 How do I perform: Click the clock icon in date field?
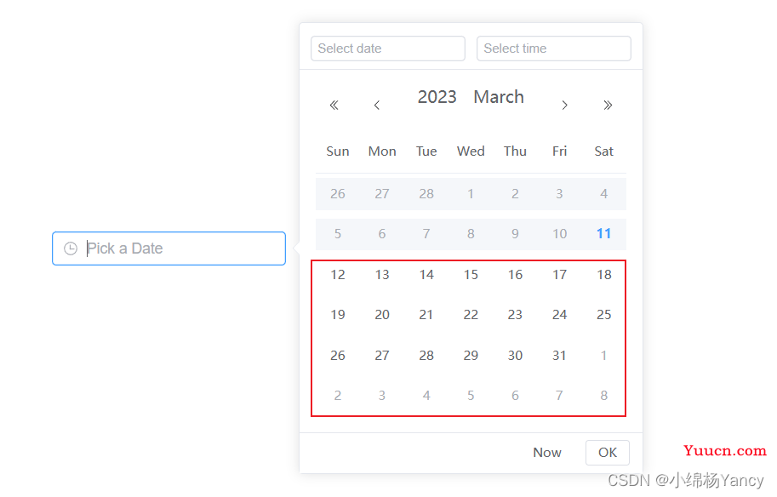71,248
